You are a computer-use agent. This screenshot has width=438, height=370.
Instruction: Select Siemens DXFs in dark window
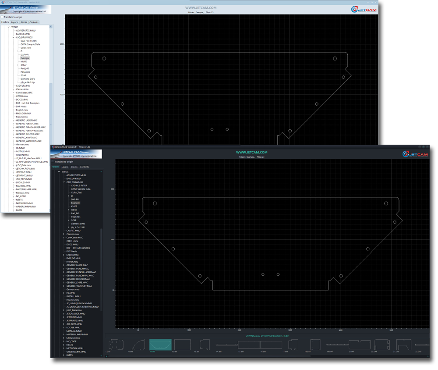pos(78,224)
